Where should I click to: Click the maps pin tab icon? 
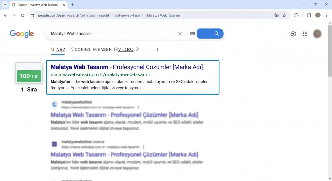(x=137, y=50)
